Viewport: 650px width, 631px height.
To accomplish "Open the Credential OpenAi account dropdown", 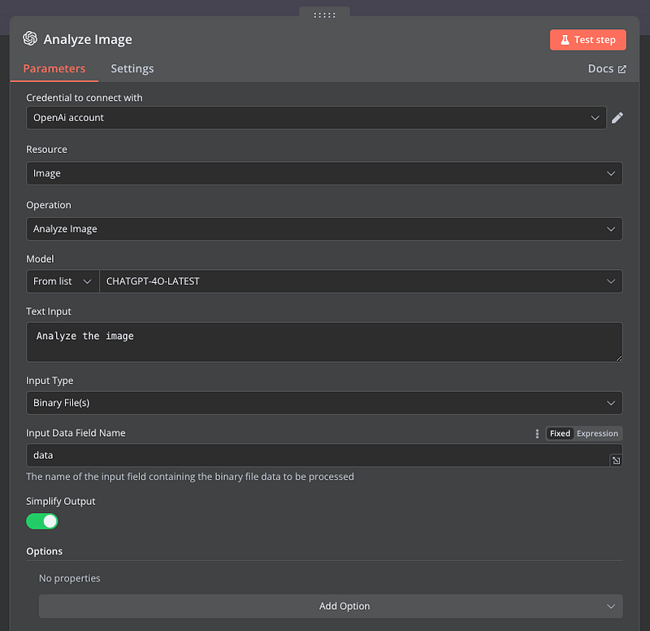I will (317, 118).
